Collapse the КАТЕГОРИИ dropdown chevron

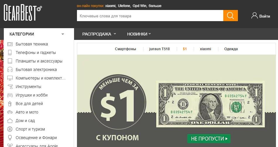point(63,34)
